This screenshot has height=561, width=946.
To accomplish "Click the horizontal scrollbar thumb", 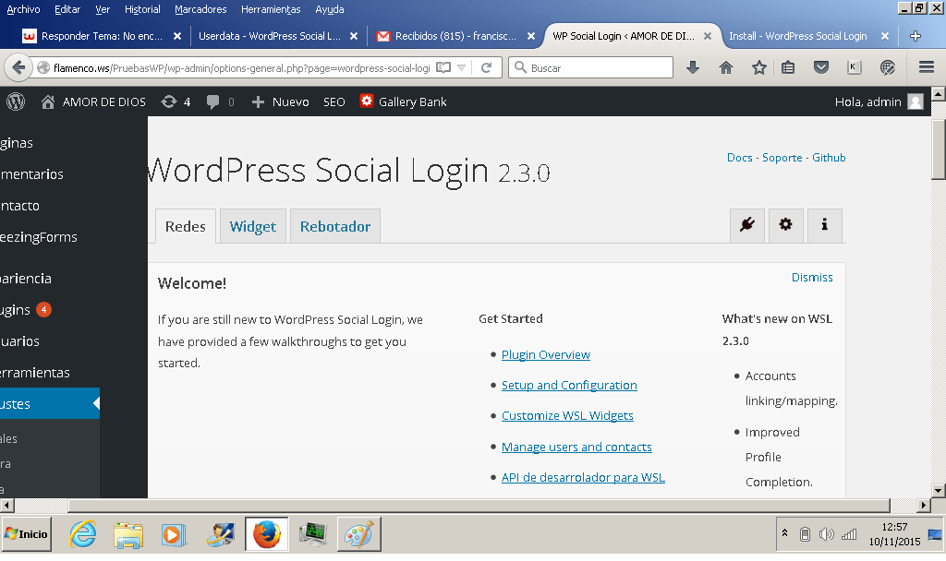I will (479, 505).
